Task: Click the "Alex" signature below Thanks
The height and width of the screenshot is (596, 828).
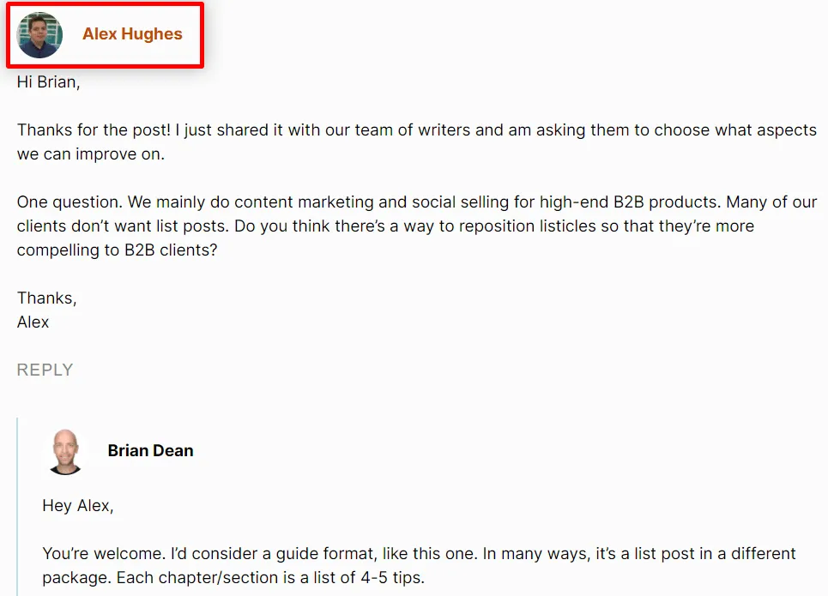Action: [33, 322]
